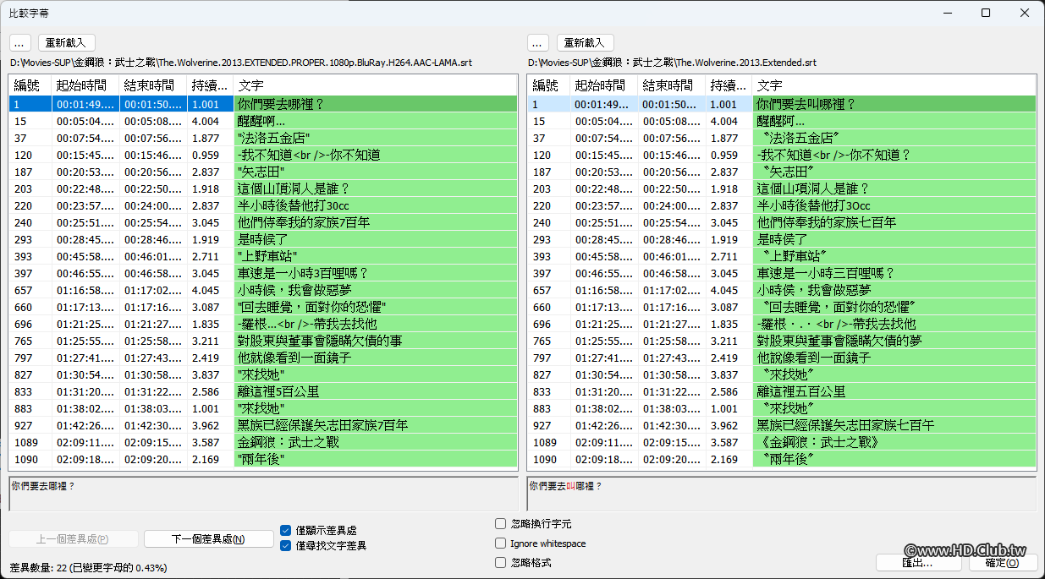Image resolution: width=1045 pixels, height=579 pixels.
Task: Click right 編號 column header
Action: tap(549, 85)
